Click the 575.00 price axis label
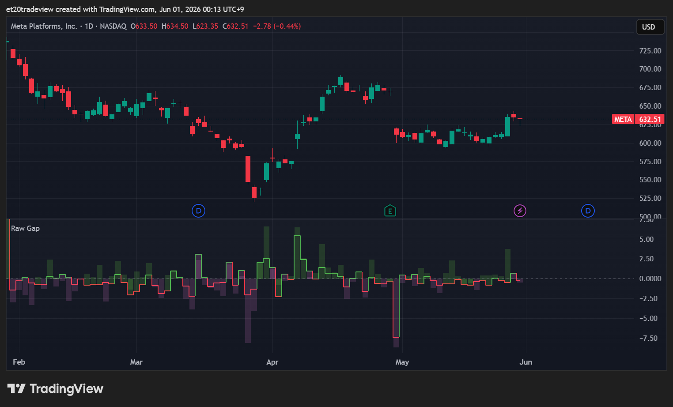This screenshot has height=407, width=673. tap(650, 162)
